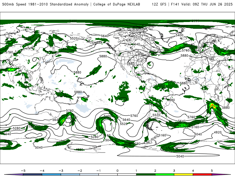This screenshot has width=235, height=176.
Task: Select the yellow 3 to 4 colorbar segment
Action: [183, 175]
